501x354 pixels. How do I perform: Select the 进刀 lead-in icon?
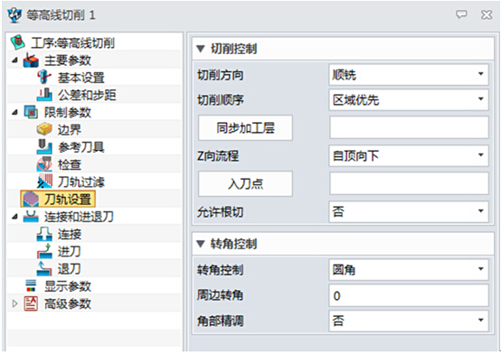[x=44, y=252]
